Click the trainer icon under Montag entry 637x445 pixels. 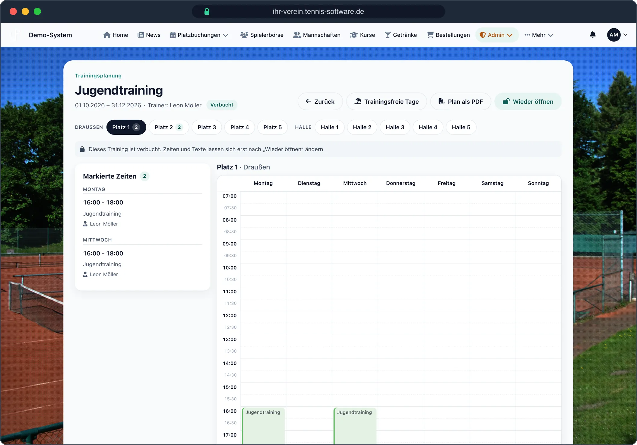pyautogui.click(x=85, y=224)
